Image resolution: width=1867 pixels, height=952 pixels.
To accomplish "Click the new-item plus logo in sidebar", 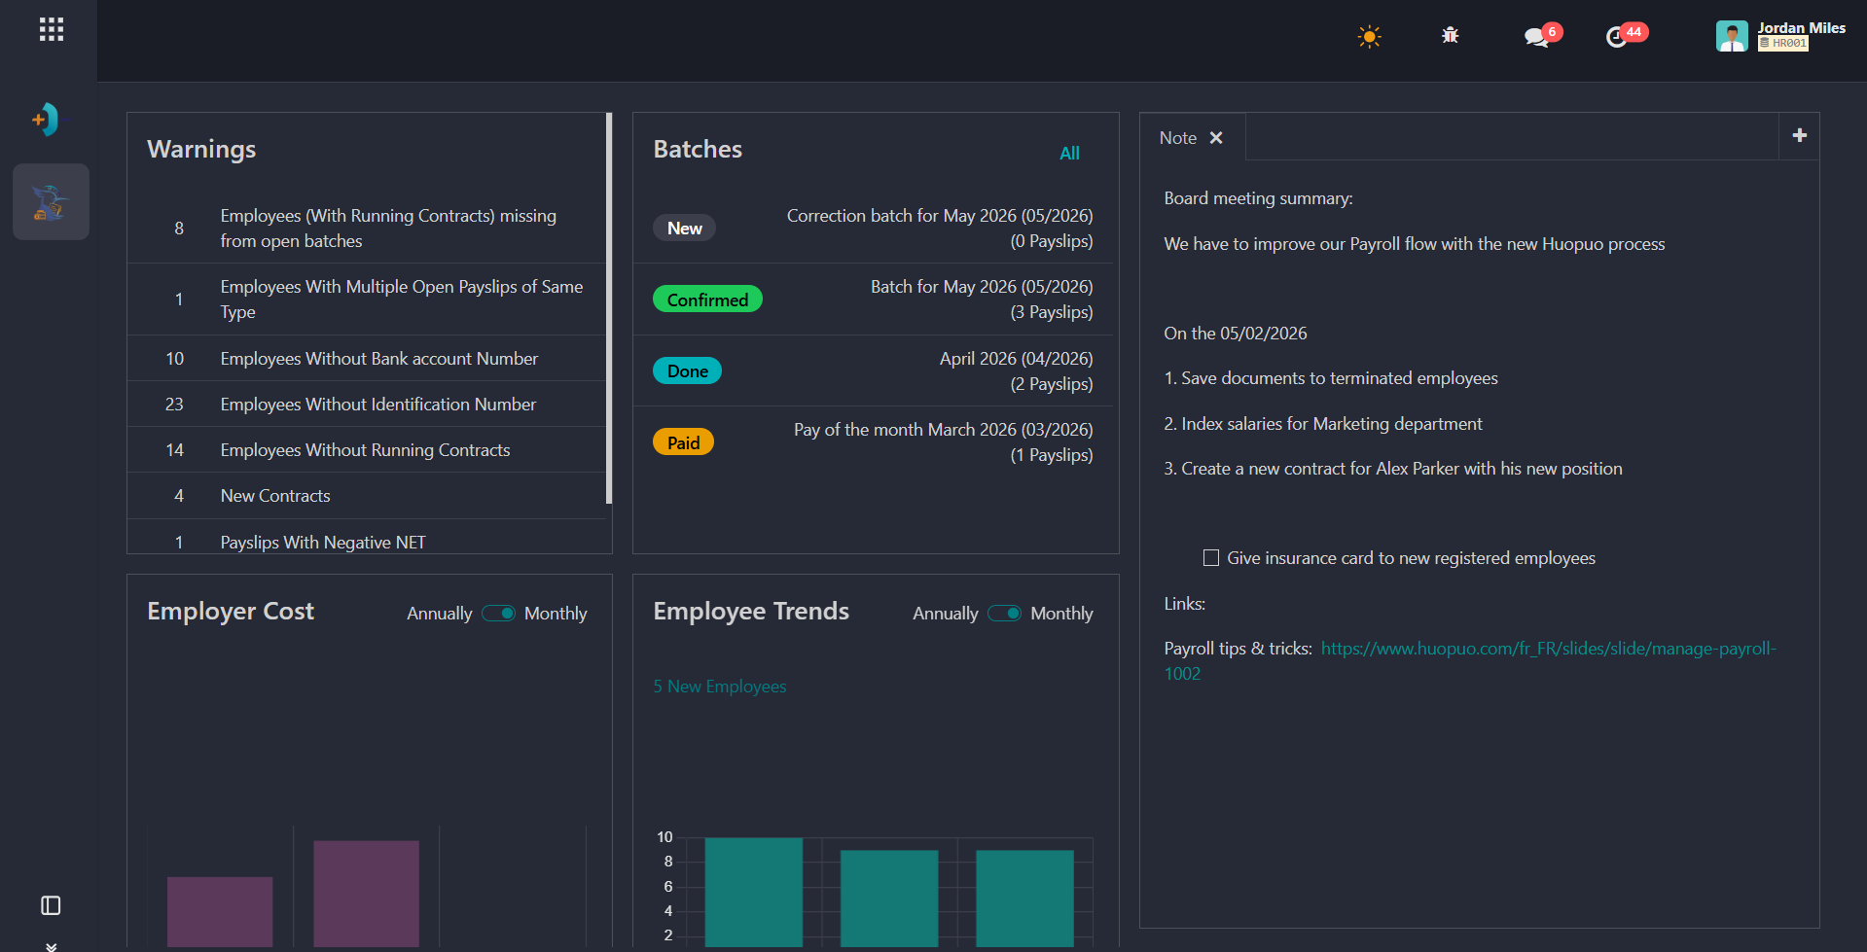I will coord(47,120).
